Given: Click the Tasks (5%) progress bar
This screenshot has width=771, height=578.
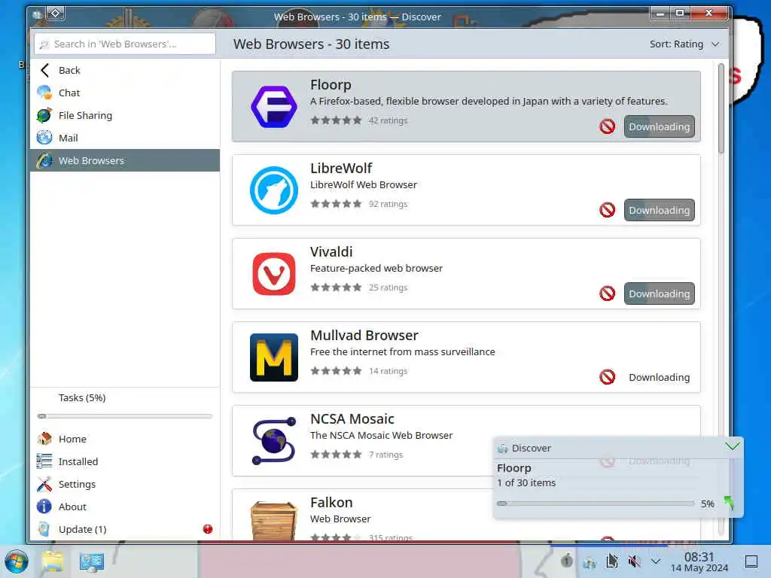Looking at the screenshot, I should (x=125, y=416).
